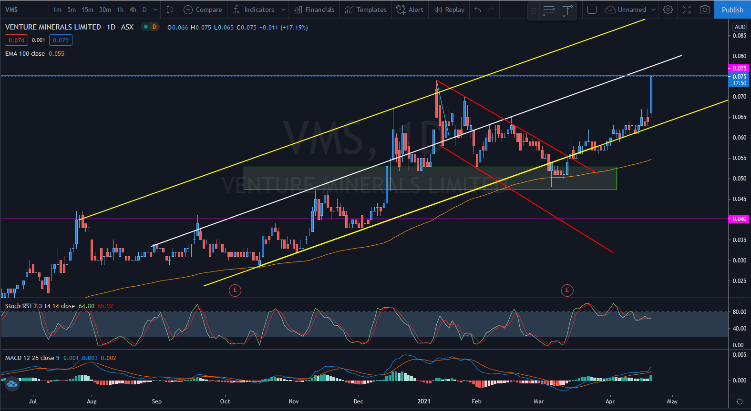Click the Unnamed layout name
Viewport: 751px width, 411px height.
pos(632,10)
